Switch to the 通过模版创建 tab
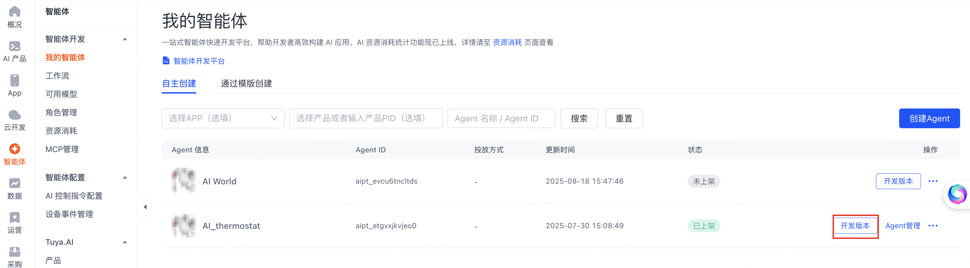Screen dimensions: 970x268 pyautogui.click(x=246, y=83)
